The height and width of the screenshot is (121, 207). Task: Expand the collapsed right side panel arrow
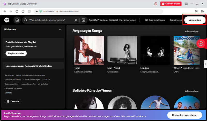(x=205, y=64)
